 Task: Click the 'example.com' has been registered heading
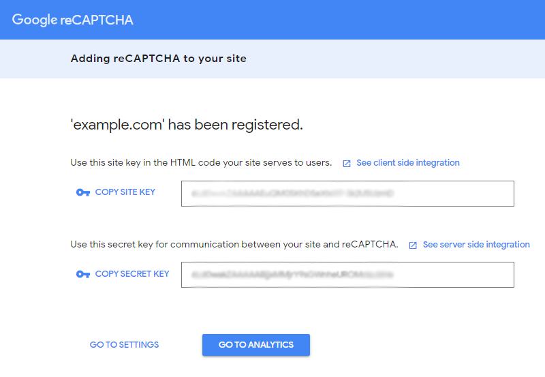(x=186, y=125)
